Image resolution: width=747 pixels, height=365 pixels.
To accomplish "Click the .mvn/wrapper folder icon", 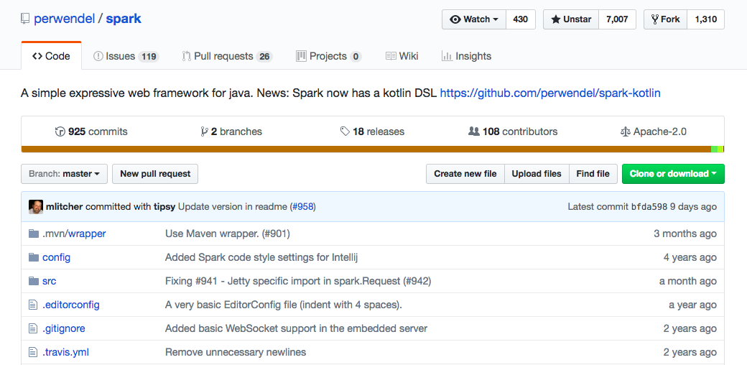I will click(33, 234).
